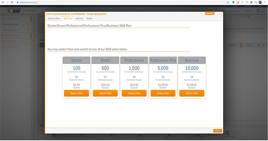The height and width of the screenshot is (141, 268).
Task: Click the Professional Plus plan header
Action: click(x=163, y=60)
